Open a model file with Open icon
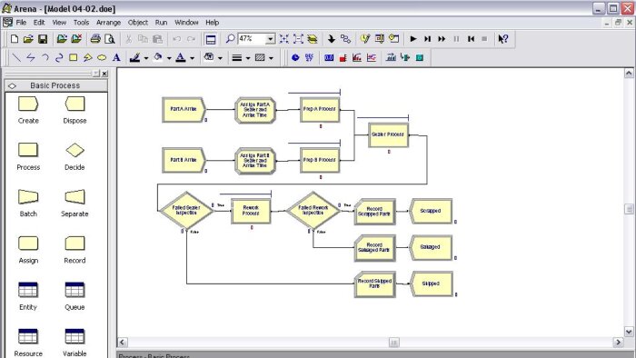 coord(28,39)
